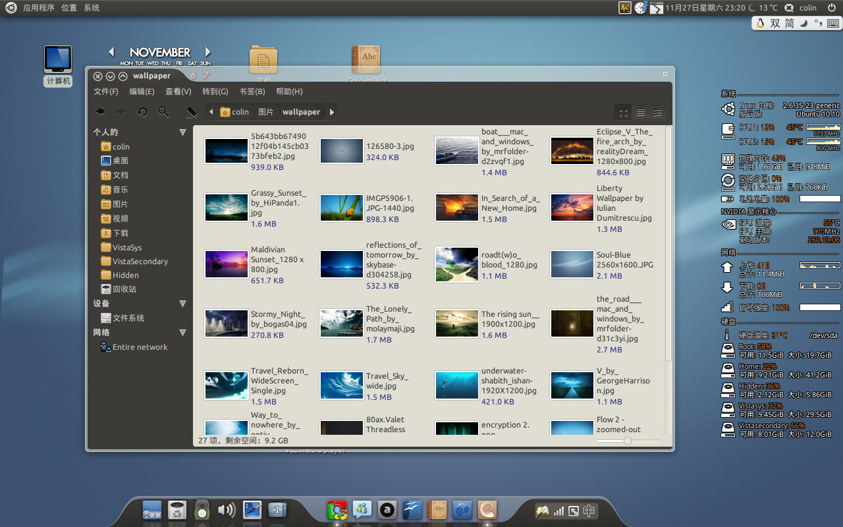Select IMGP5906-1.JPG-1440.jpg file name
Viewport: 843px width, 527px height.
coord(391,203)
